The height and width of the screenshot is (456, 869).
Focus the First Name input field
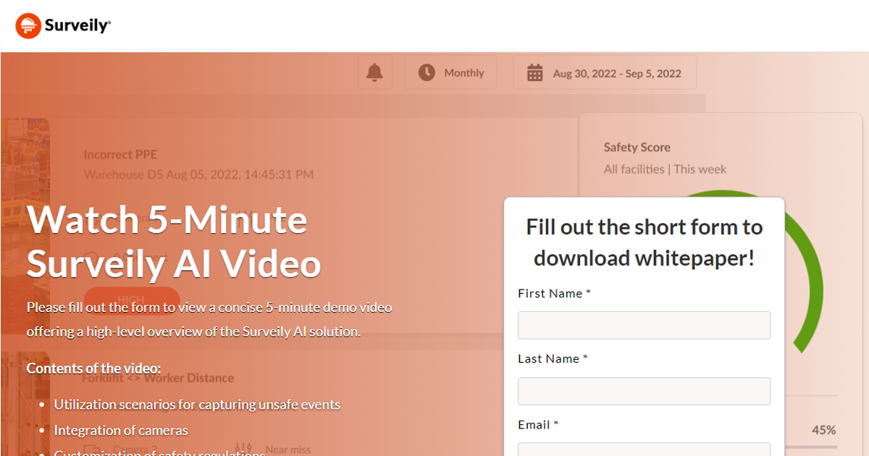click(644, 325)
